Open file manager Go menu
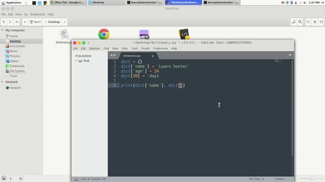This screenshot has width=325, height=182. pyautogui.click(x=26, y=14)
